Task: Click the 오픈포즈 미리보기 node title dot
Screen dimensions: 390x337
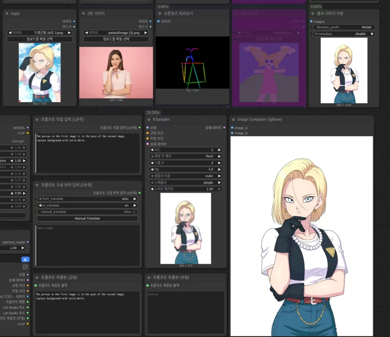Action: 160,13
